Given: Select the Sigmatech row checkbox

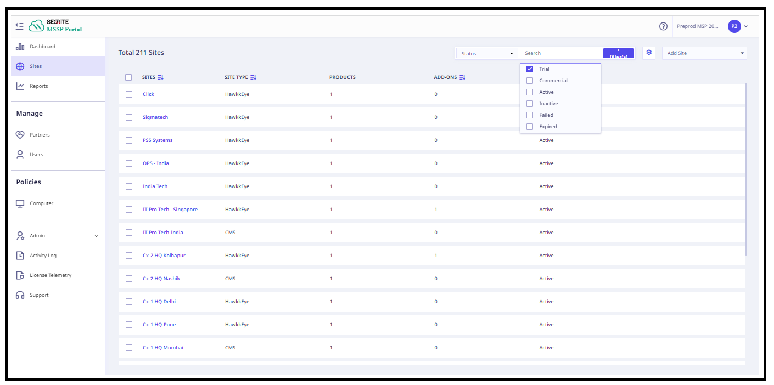Looking at the screenshot, I should pos(129,117).
